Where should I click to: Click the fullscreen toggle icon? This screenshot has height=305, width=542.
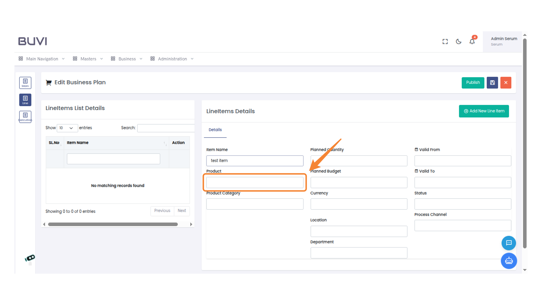click(x=445, y=42)
